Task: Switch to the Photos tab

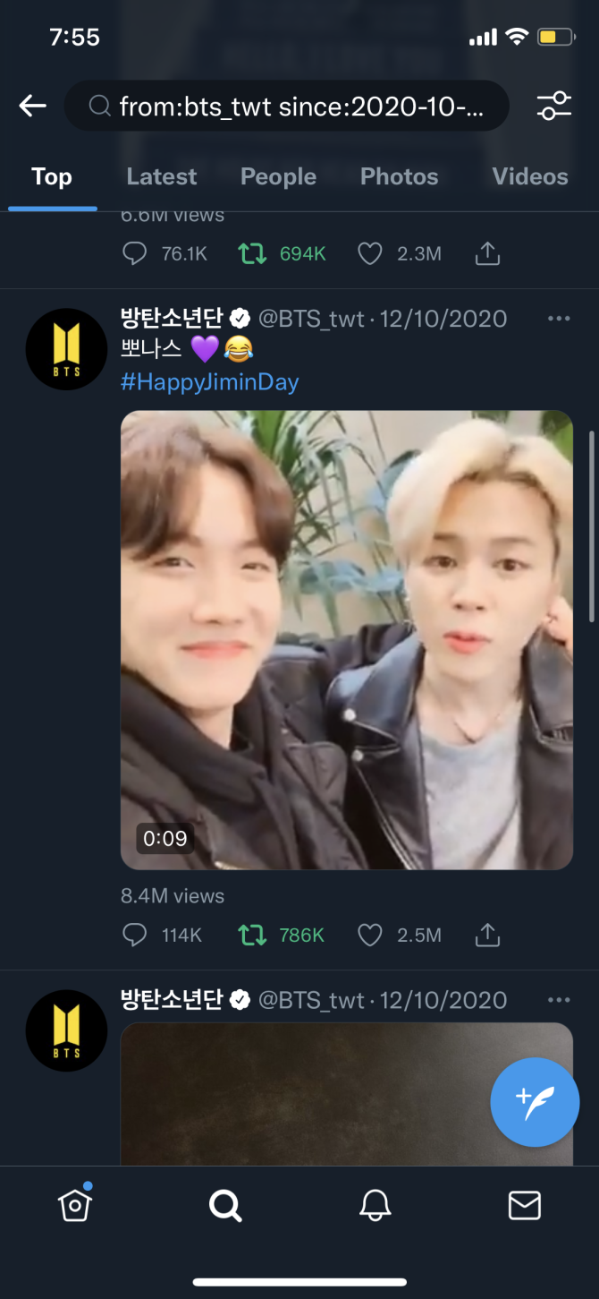Action: click(399, 176)
